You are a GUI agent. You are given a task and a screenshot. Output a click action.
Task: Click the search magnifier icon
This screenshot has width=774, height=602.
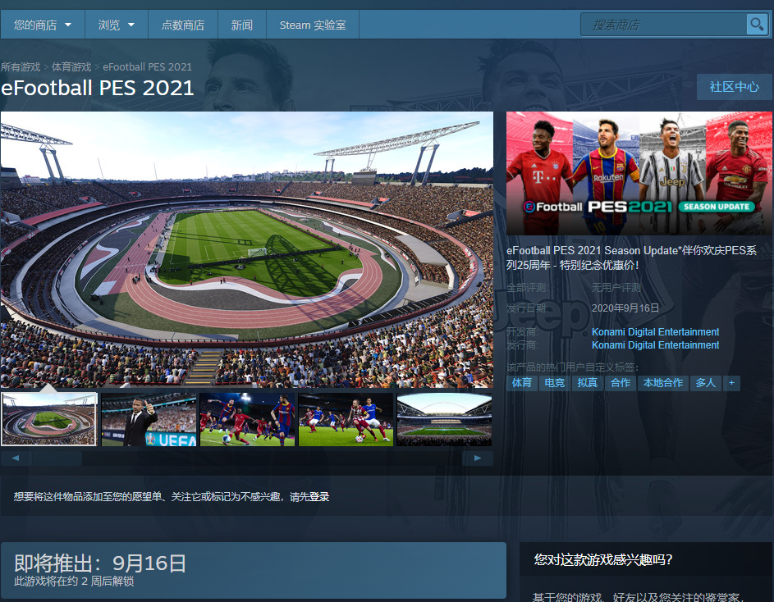pos(756,25)
